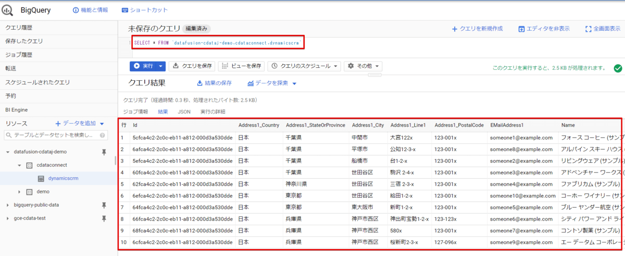This screenshot has width=625, height=256.
Task: Click cell someone10@example.com
Action: coord(522,196)
